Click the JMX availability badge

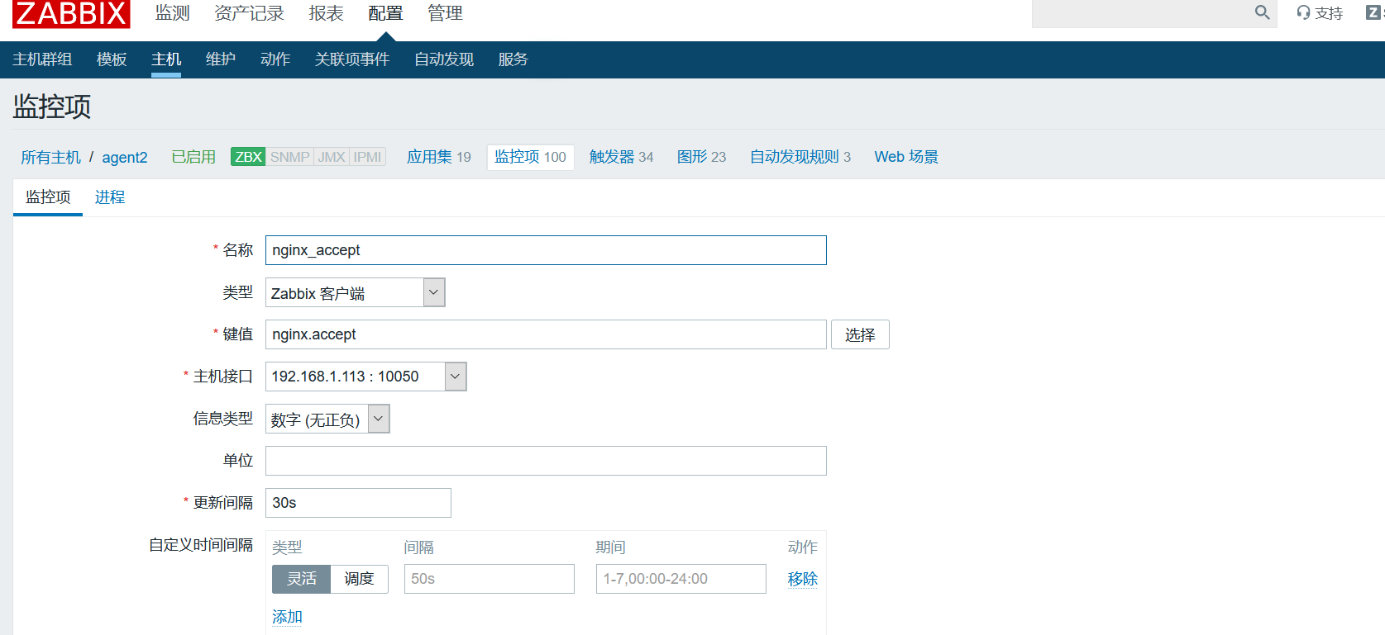pos(332,157)
